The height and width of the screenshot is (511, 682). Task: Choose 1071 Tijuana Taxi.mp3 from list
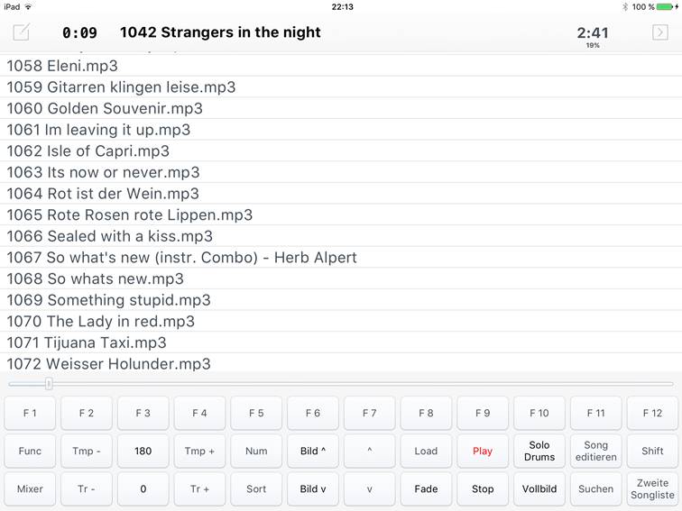point(341,342)
